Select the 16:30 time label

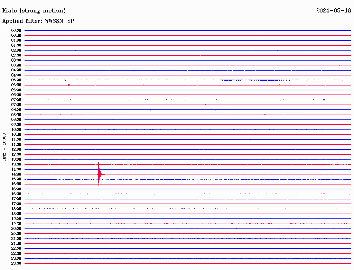tap(16, 194)
